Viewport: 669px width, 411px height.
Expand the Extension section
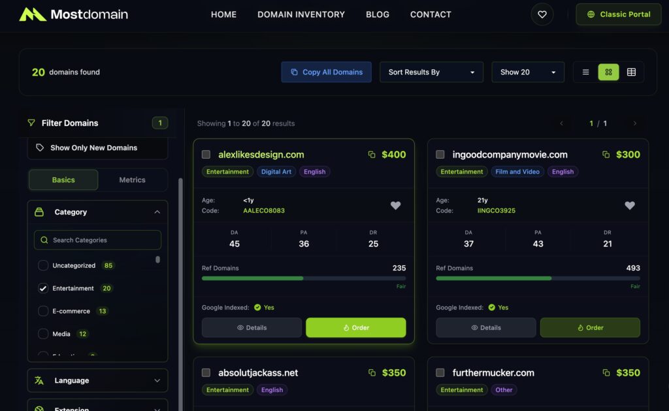[98, 406]
